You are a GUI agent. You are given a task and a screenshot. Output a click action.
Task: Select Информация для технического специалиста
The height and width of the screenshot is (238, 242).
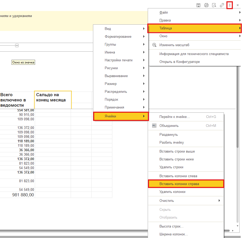tap(195, 54)
